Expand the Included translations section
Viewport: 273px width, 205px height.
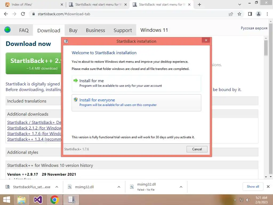click(x=33, y=101)
